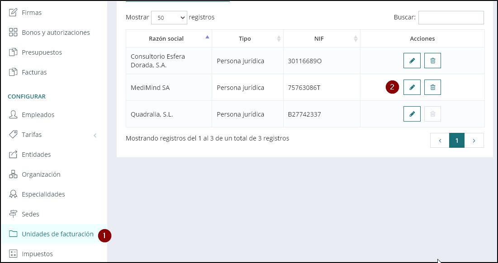Go to Facturas section
This screenshot has width=498, height=263.
coord(34,72)
